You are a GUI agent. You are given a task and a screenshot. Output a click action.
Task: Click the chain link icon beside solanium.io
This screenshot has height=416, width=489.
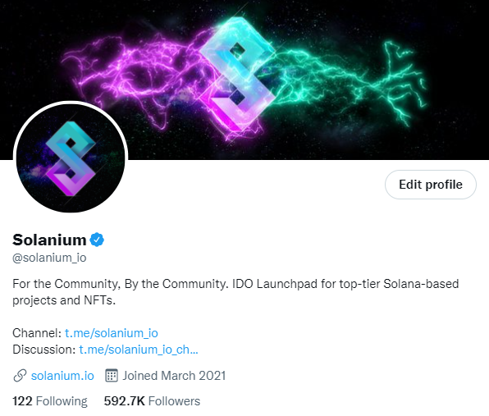tap(20, 376)
